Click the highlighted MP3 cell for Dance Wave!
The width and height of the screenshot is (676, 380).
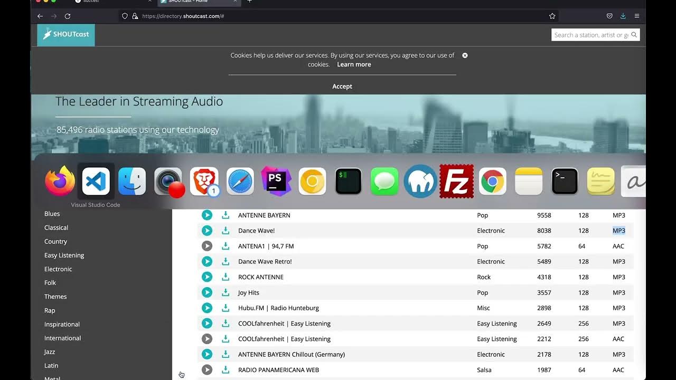tap(619, 231)
